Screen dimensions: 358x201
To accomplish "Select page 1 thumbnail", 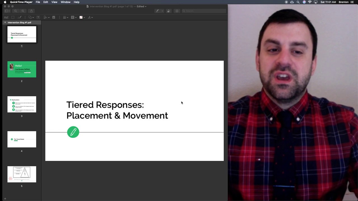I will [22, 34].
